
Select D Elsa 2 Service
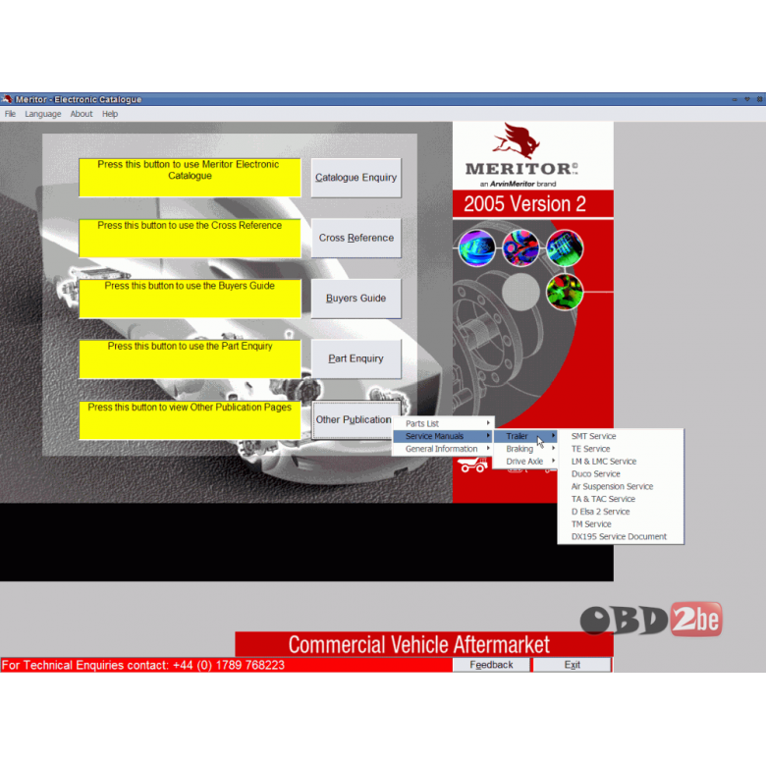[621, 512]
